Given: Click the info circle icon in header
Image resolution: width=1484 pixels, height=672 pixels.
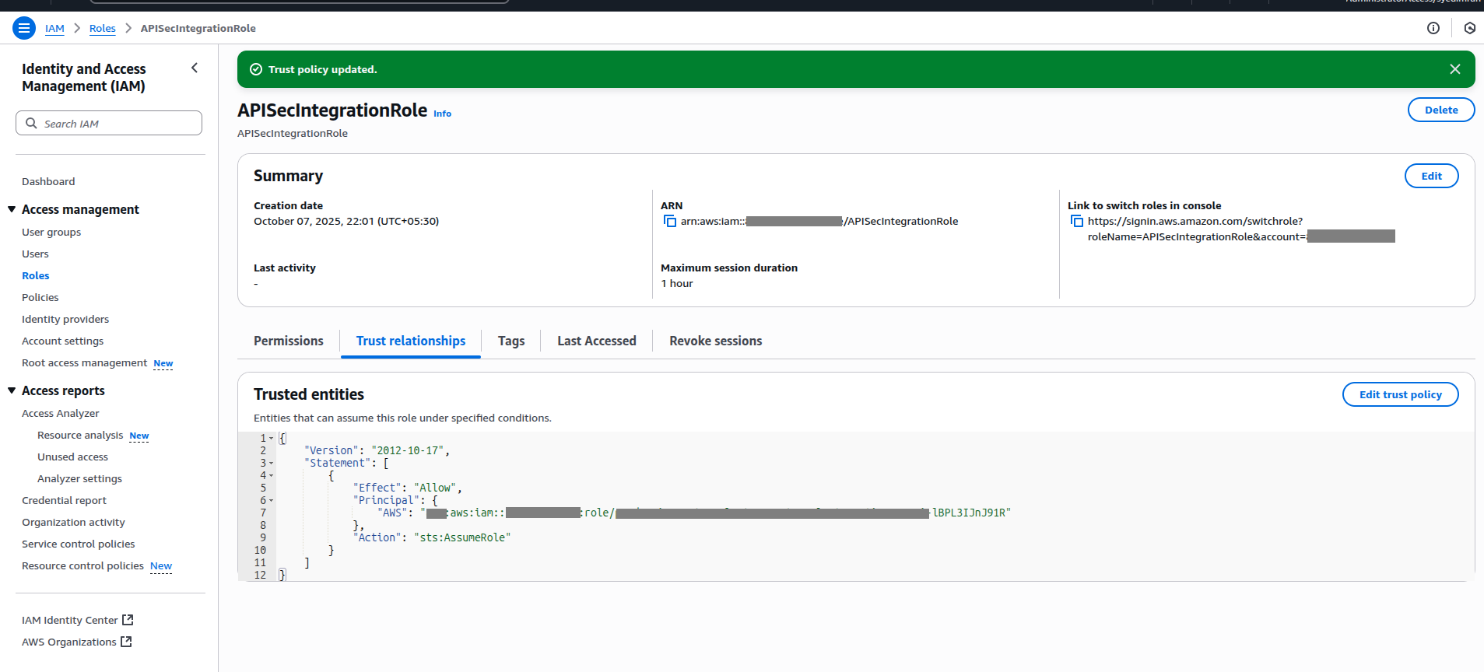Looking at the screenshot, I should coord(1433,29).
